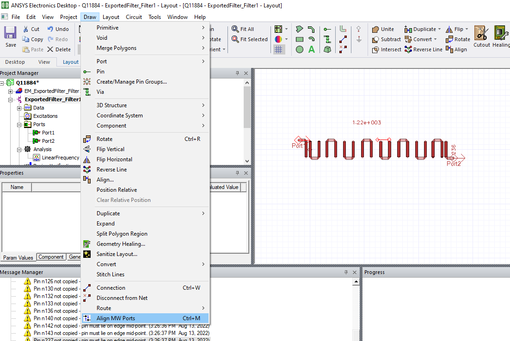510x341 pixels.
Task: Expand the Data tree node
Action: [19, 108]
